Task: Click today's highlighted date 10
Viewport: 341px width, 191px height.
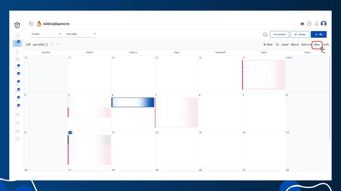Action: (70, 133)
